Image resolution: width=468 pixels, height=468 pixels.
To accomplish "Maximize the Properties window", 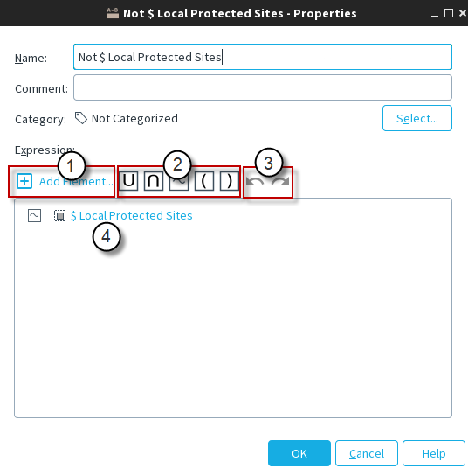I will pos(449,13).
